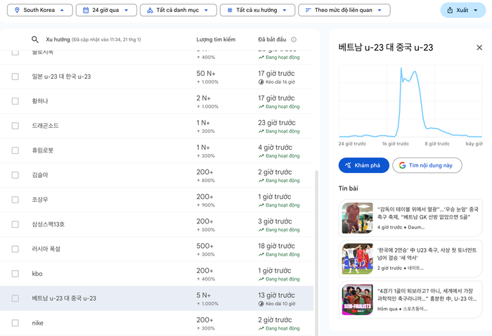Click the Khám phá button
The height and width of the screenshot is (336, 492).
[364, 165]
